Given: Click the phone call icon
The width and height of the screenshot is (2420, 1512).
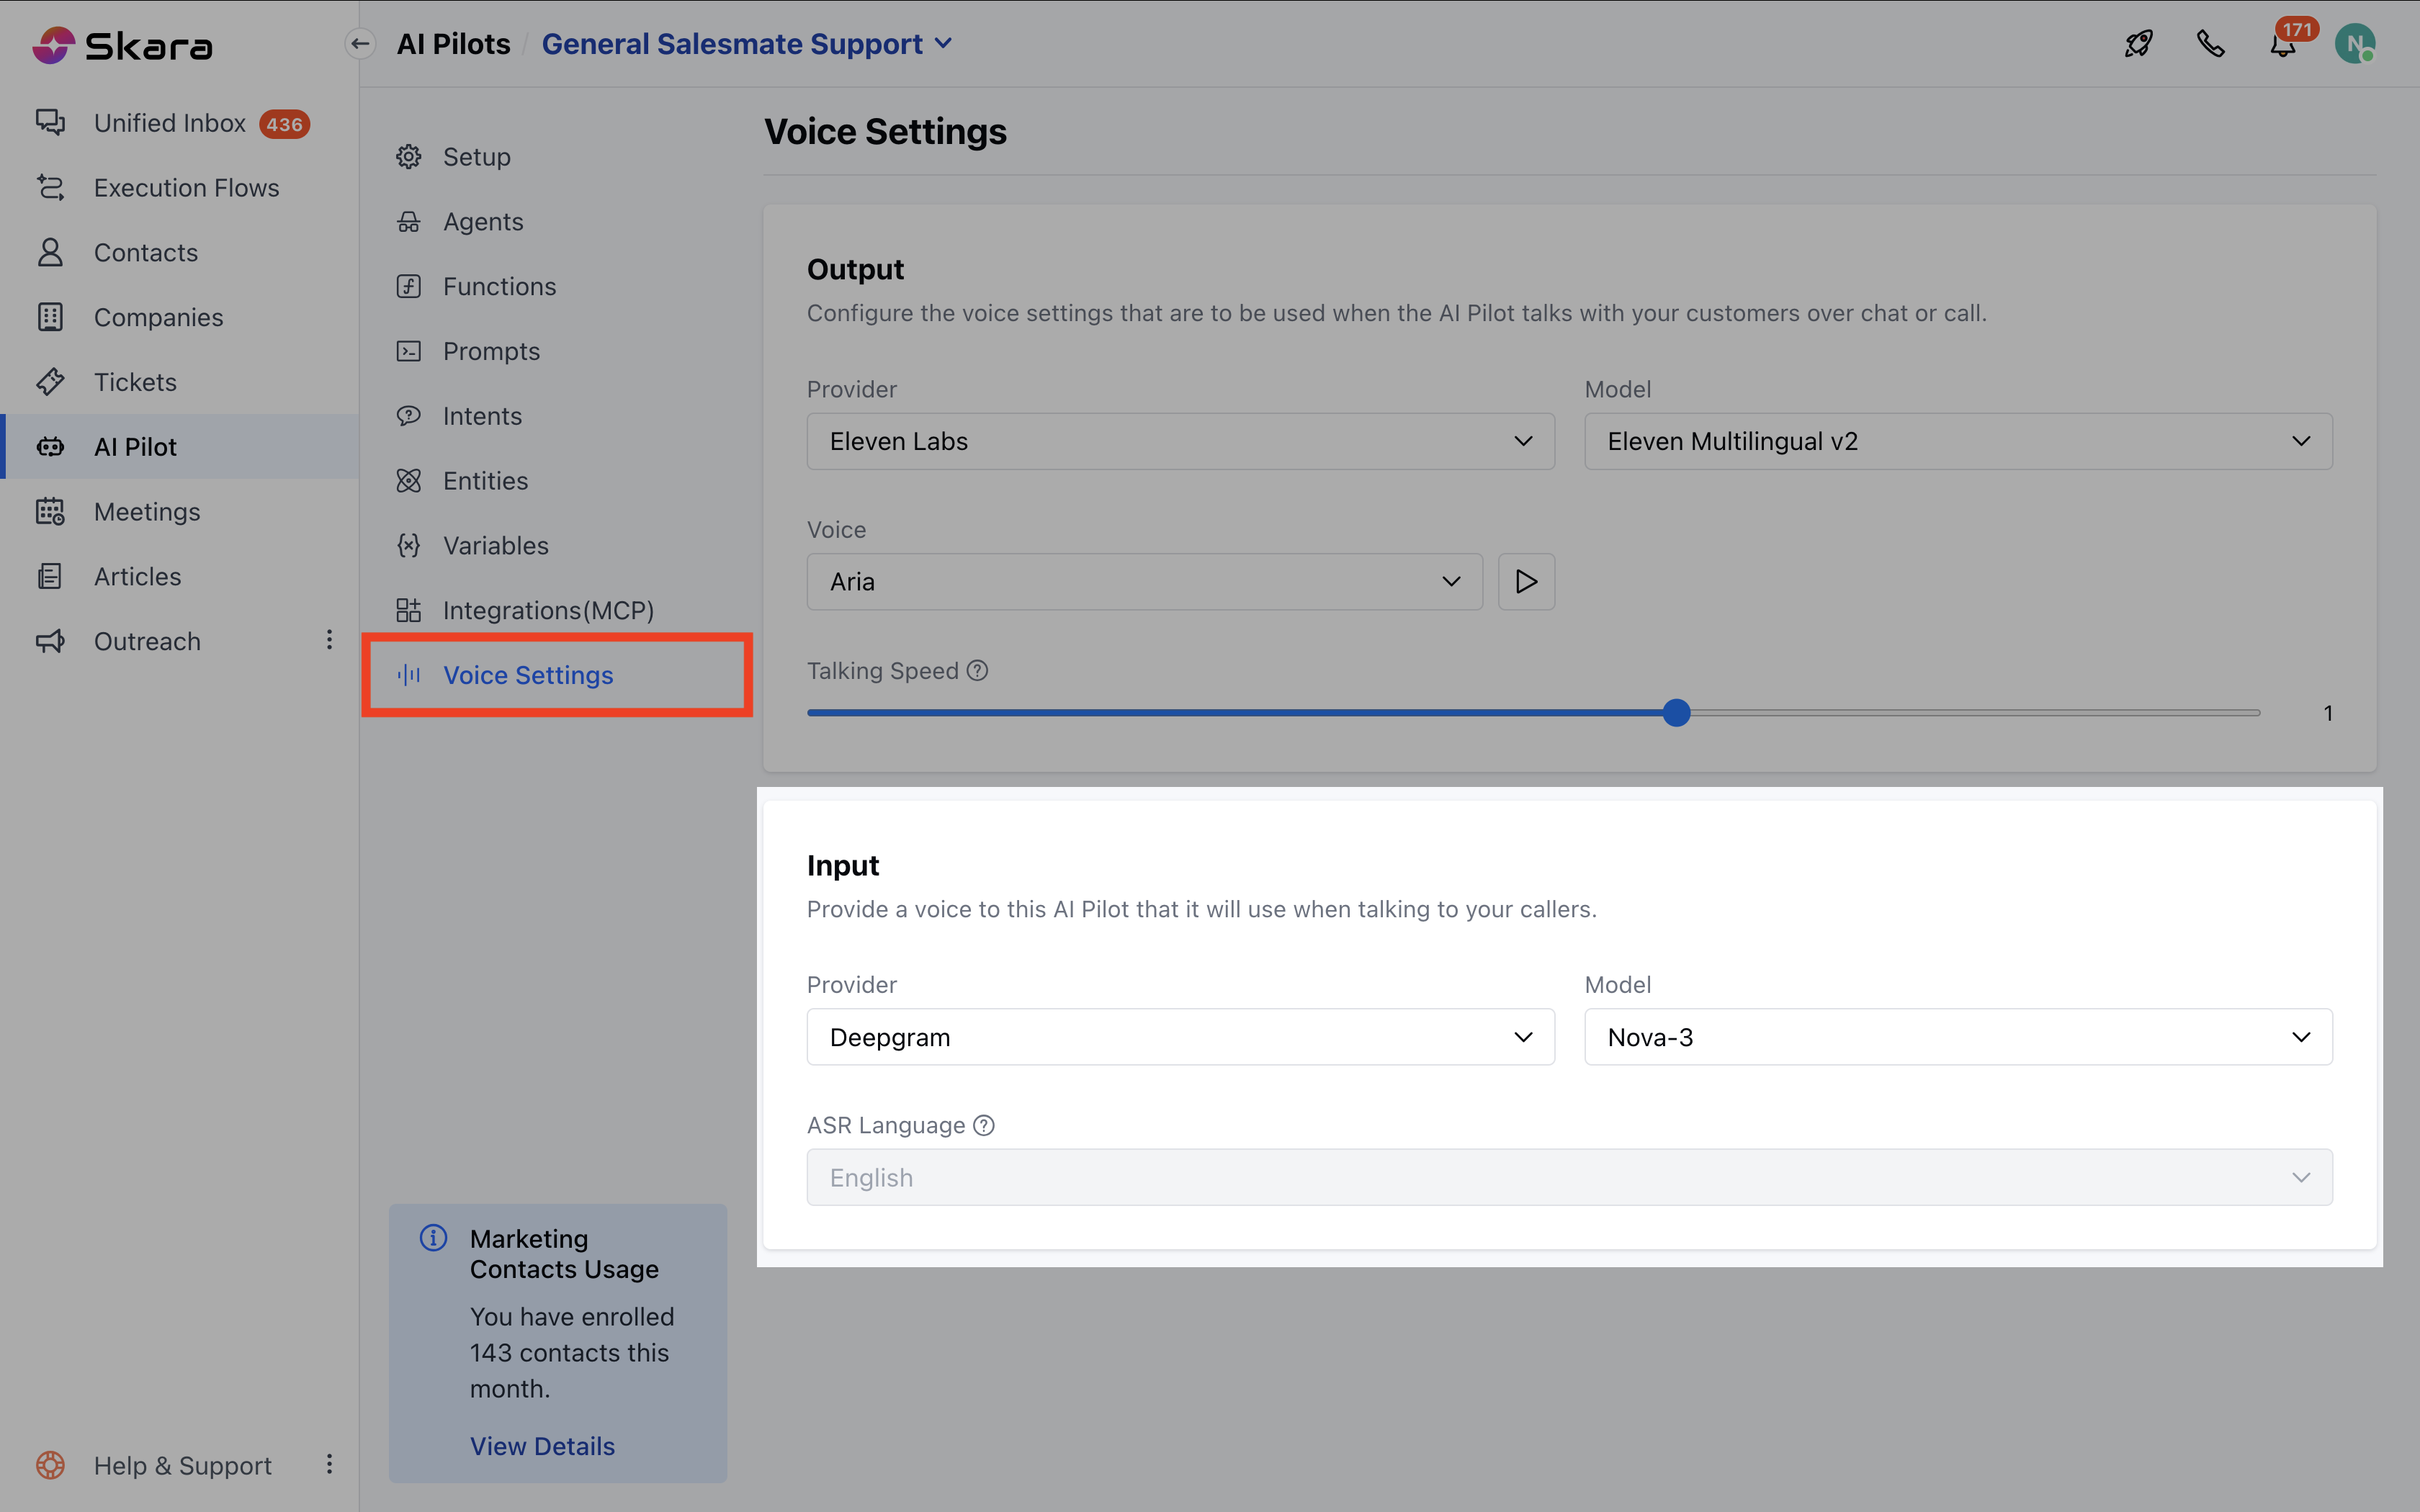Looking at the screenshot, I should [2210, 44].
